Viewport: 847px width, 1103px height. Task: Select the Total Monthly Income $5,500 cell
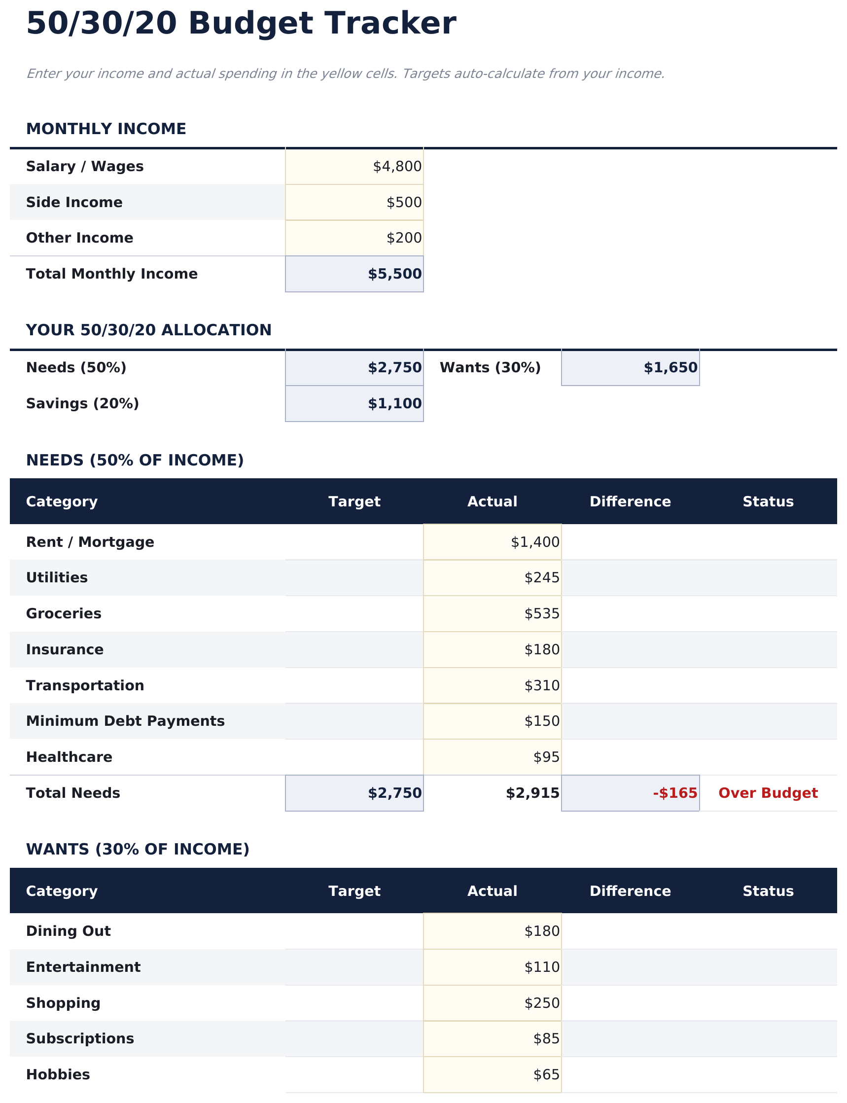coord(354,274)
